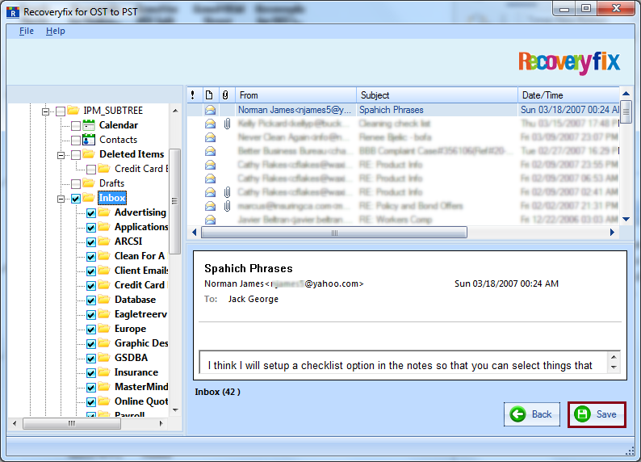Click envelope icon of Renee Bjelic email

211,137
